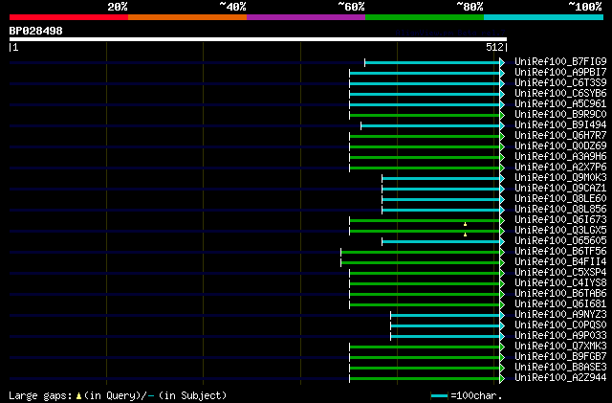612x403 pixels.
Task: Click the cyan 100char scale bar in legend
Action: (x=439, y=396)
